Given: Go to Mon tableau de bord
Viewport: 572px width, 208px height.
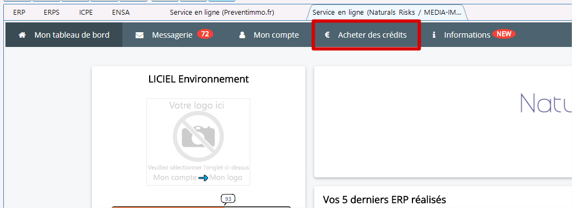Looking at the screenshot, I should click(x=72, y=35).
